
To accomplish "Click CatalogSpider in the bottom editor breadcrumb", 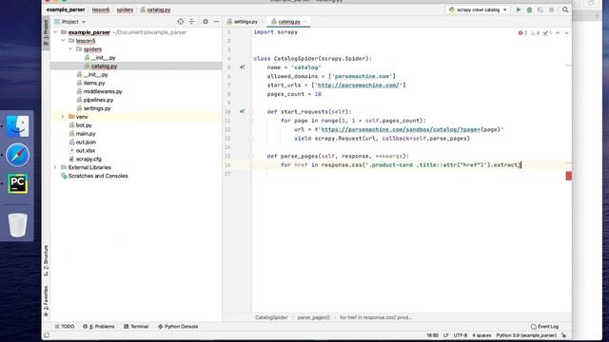I will 271,317.
